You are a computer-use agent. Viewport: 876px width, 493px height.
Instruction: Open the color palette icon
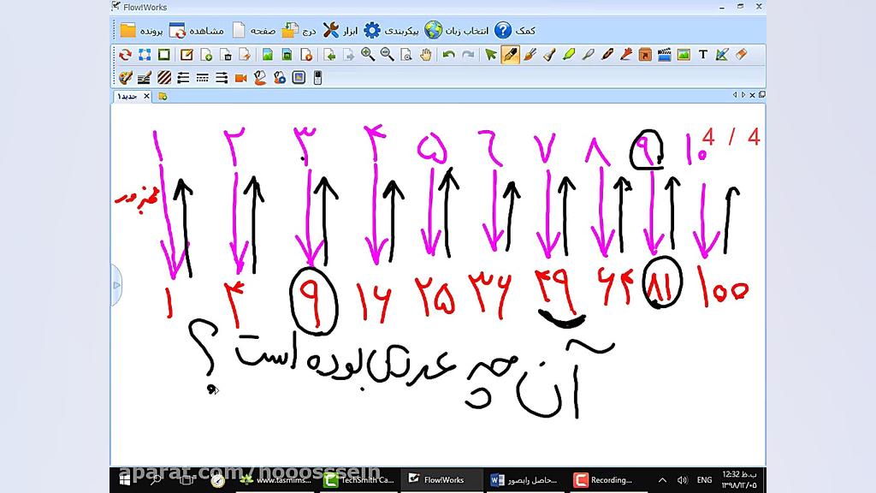pyautogui.click(x=126, y=78)
